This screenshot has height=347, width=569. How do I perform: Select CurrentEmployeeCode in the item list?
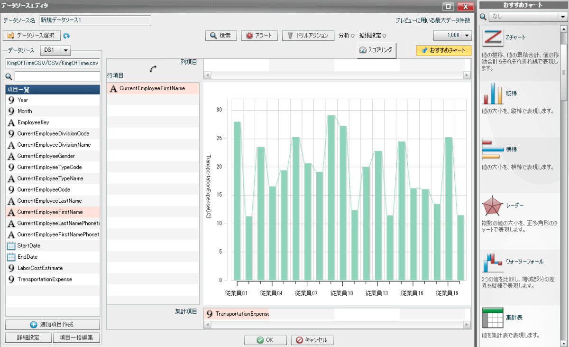[x=53, y=189]
